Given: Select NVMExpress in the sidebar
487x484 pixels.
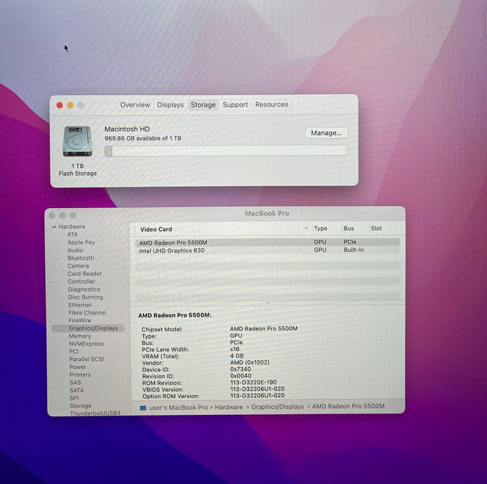Looking at the screenshot, I should (86, 344).
